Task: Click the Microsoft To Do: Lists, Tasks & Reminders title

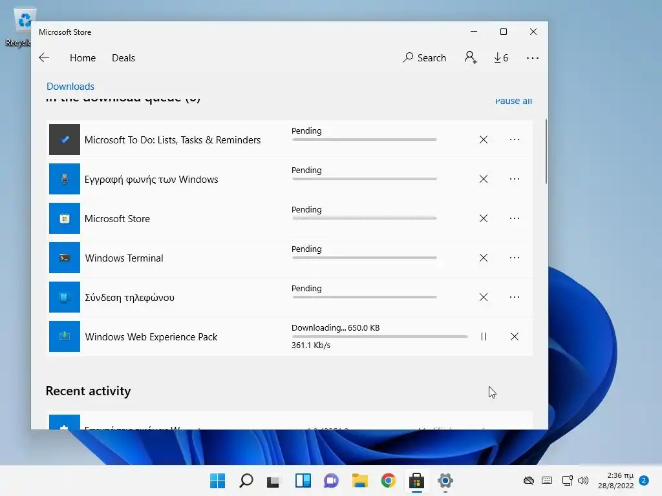Action: [x=173, y=140]
